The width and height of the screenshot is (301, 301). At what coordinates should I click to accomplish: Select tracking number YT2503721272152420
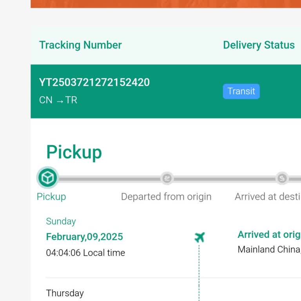point(94,82)
